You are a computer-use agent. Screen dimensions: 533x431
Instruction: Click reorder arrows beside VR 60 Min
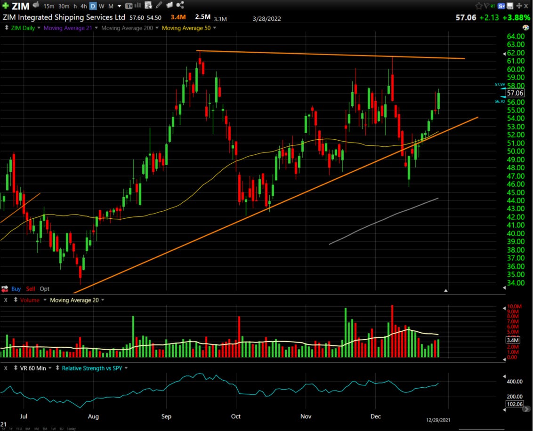(15, 368)
